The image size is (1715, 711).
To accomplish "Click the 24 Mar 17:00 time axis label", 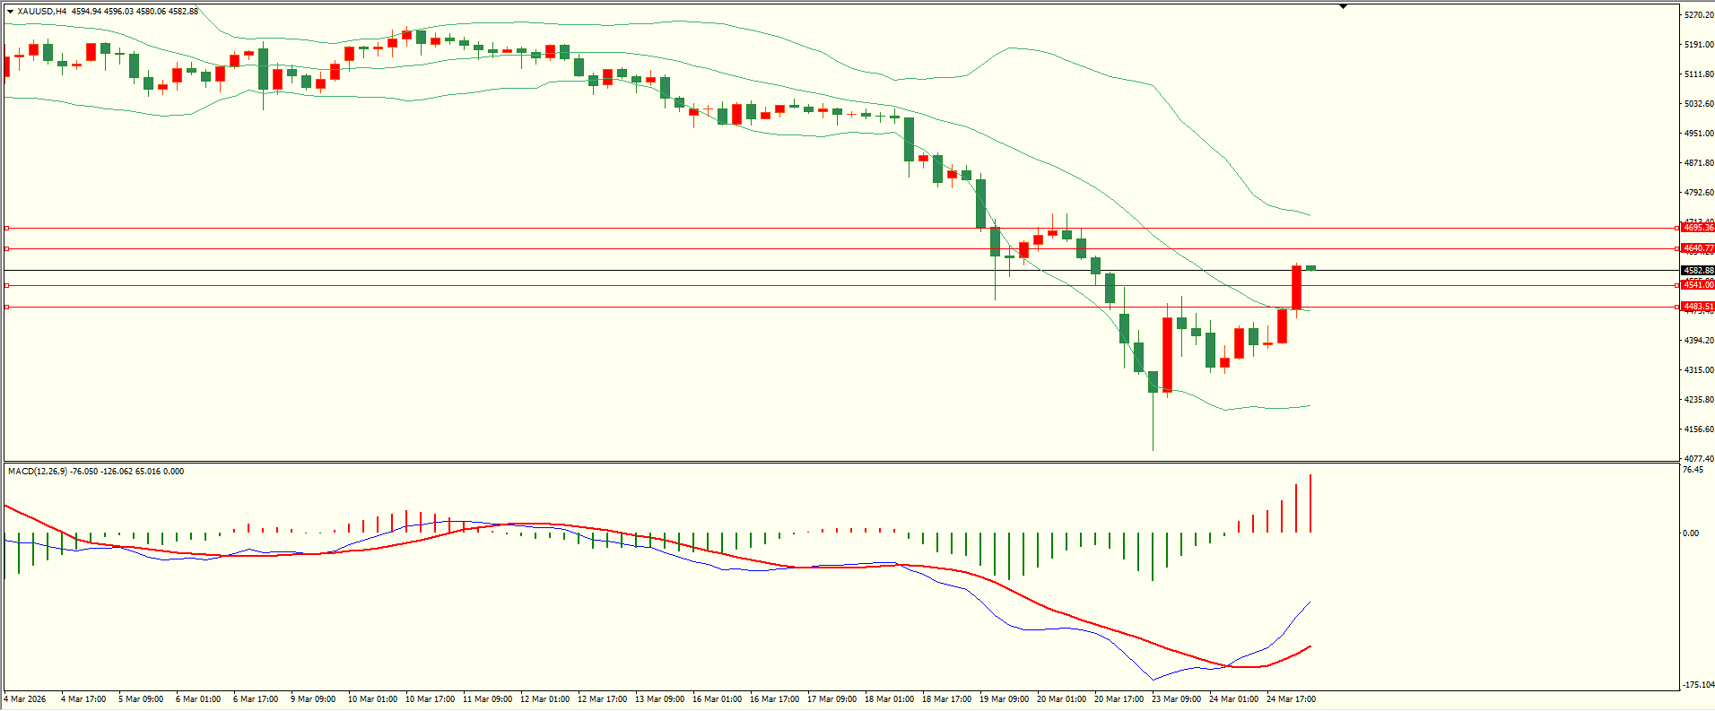I will coord(1291,699).
